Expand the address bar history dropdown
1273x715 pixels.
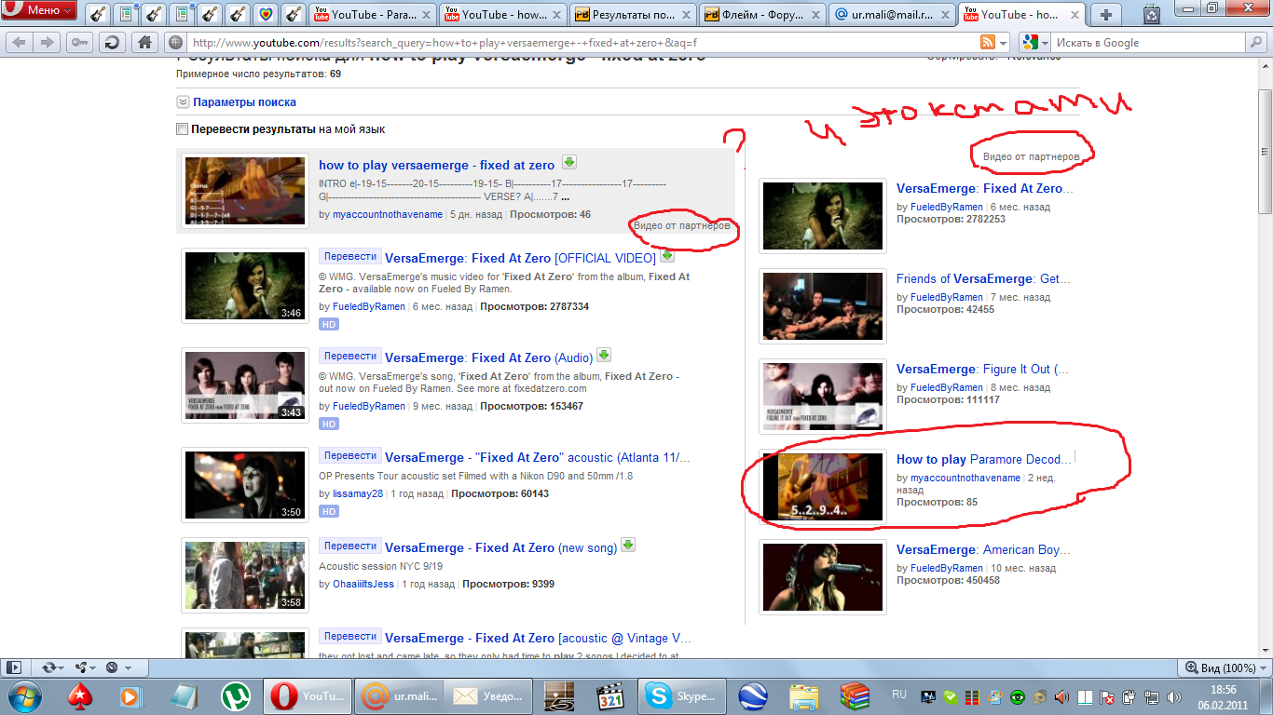(1004, 43)
